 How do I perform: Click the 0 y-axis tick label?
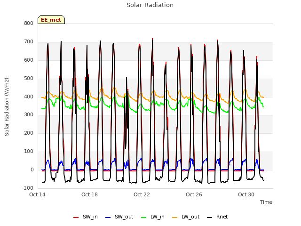[x=32, y=169]
